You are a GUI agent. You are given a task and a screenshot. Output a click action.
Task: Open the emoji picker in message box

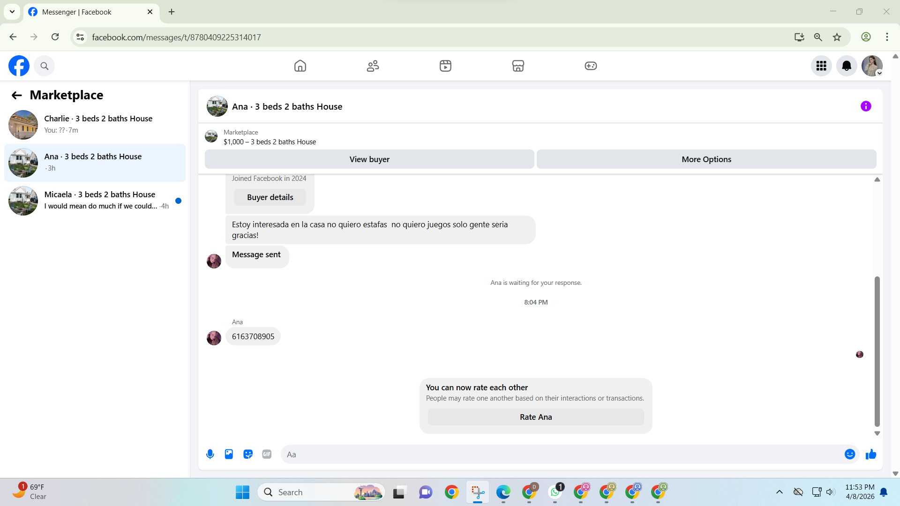click(849, 454)
